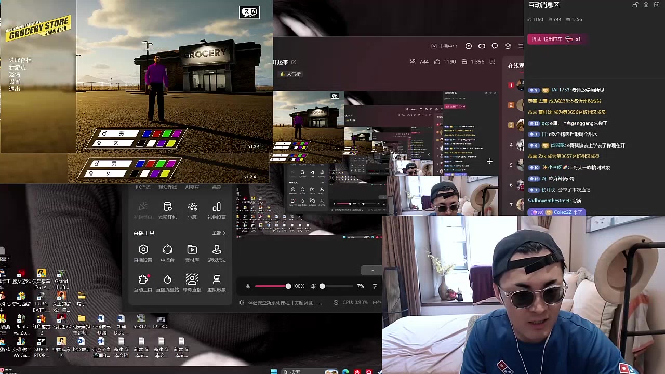Viewport: 665px width, 374px height.
Task: Open the Grand Theft Auto desktop shortcut
Action: pos(61,280)
